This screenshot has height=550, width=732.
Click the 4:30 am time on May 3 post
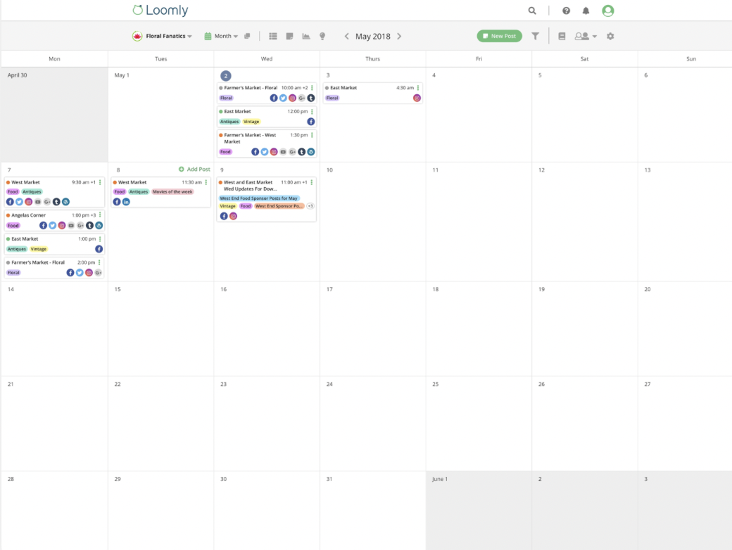[x=405, y=88]
